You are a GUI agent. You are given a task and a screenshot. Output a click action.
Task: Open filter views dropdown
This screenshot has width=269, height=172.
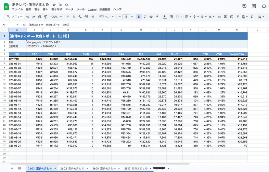tap(244, 17)
